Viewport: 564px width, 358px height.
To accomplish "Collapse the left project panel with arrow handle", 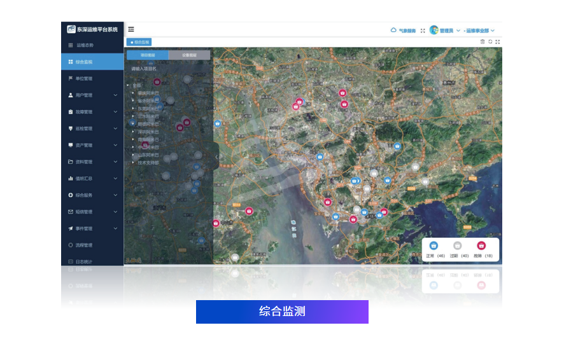I will click(x=216, y=156).
